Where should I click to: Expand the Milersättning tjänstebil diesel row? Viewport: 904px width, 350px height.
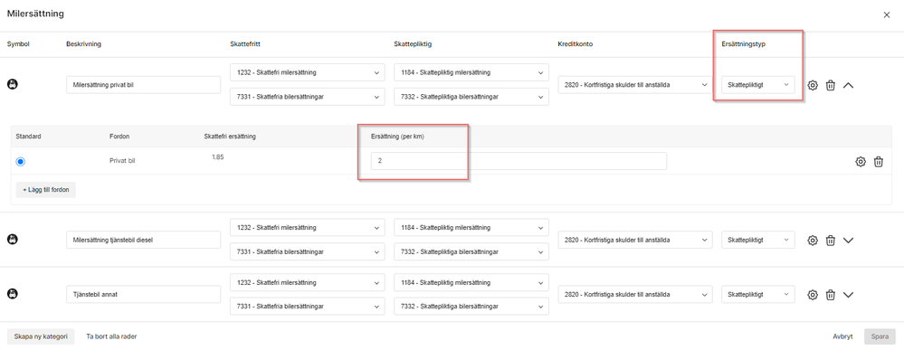point(848,241)
